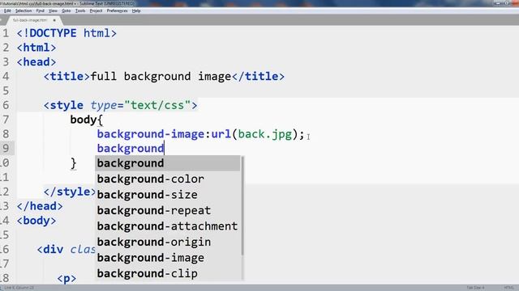Click the HTML syntax selector in status bar
The width and height of the screenshot is (519, 291).
tap(508, 288)
